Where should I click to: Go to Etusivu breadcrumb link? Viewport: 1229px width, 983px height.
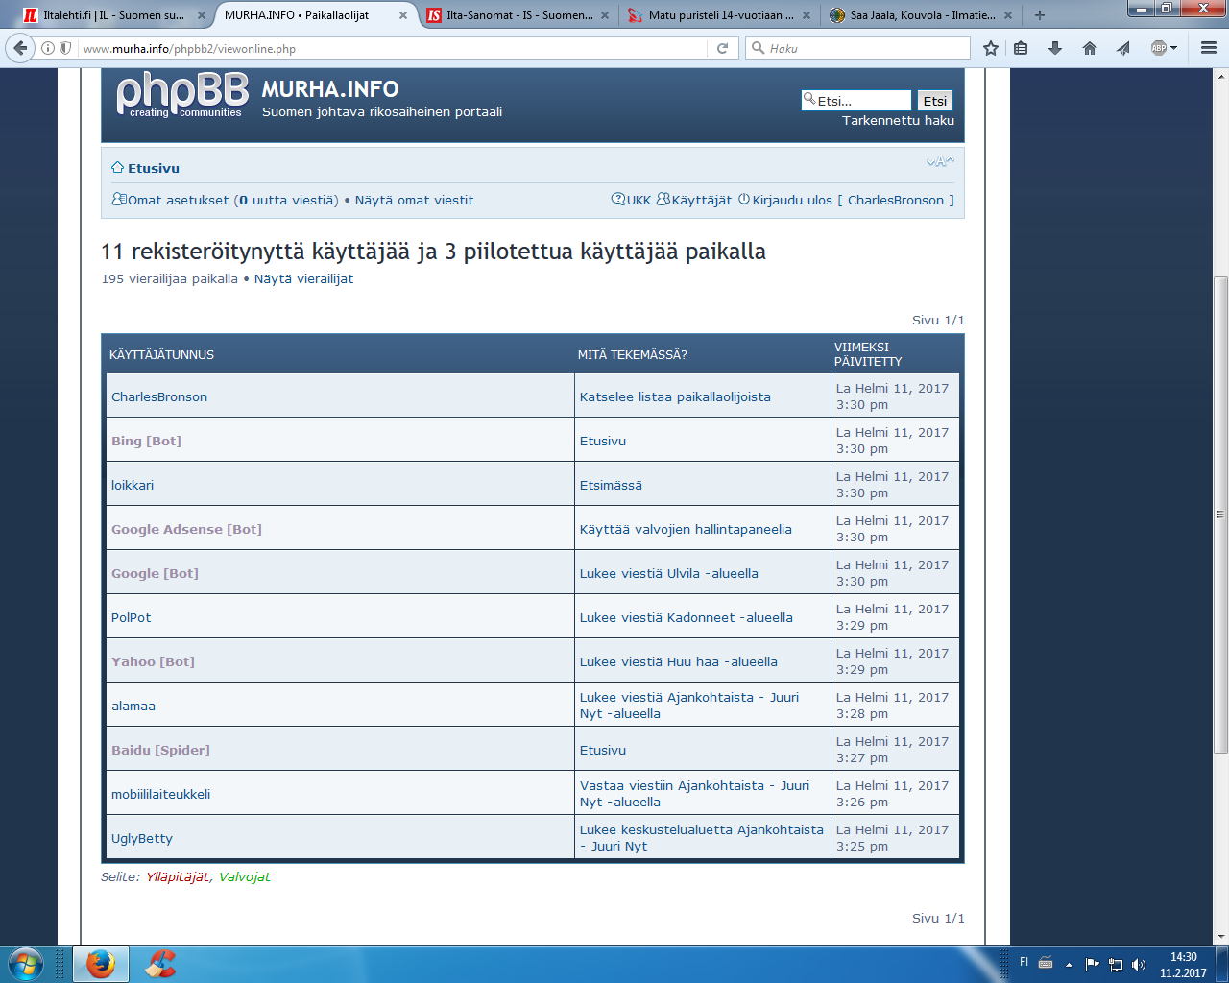click(x=154, y=168)
